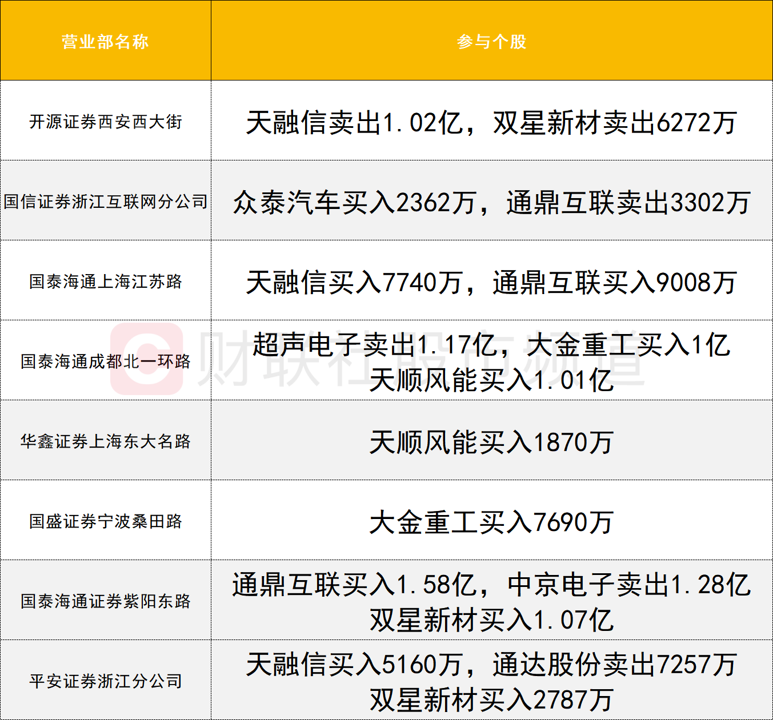The width and height of the screenshot is (773, 720).
Task: Select the 开源证券西安西大街 cell
Action: tap(106, 122)
